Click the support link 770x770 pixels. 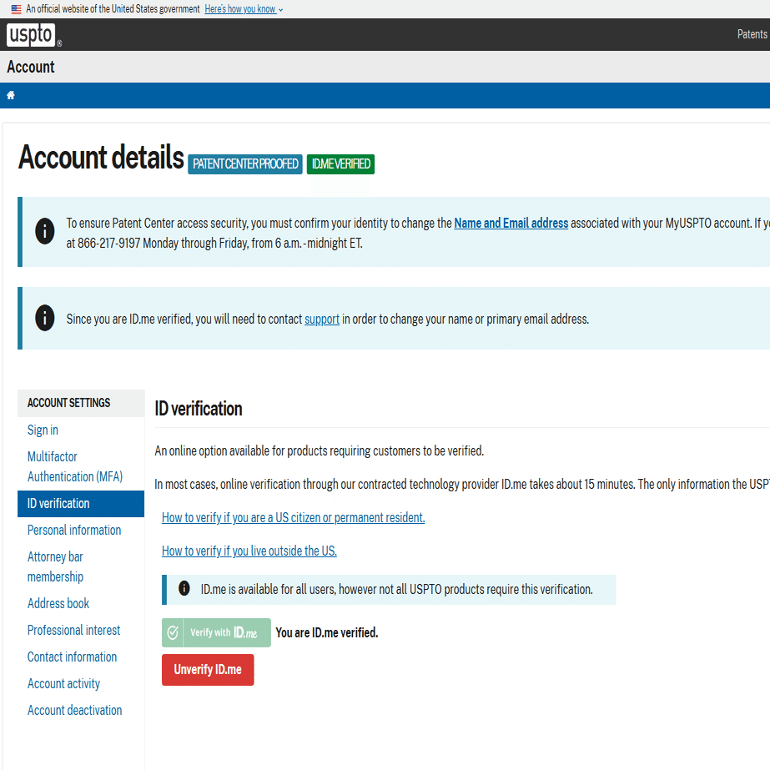tap(322, 320)
